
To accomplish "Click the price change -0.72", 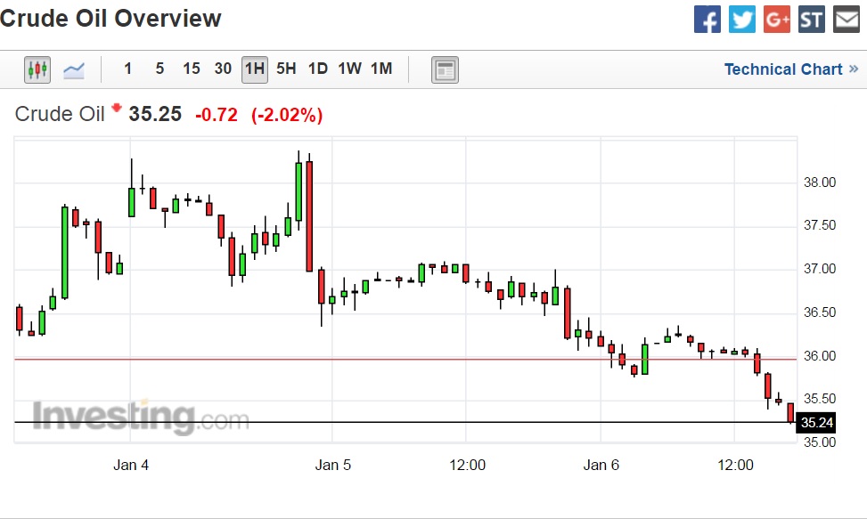I will 217,115.
